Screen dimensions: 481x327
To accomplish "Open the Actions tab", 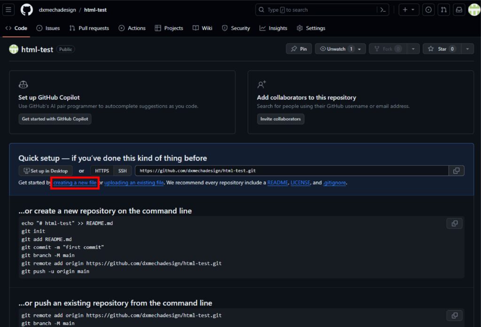I will pyautogui.click(x=132, y=28).
